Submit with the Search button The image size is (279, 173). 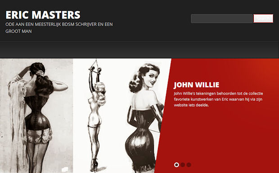click(263, 19)
